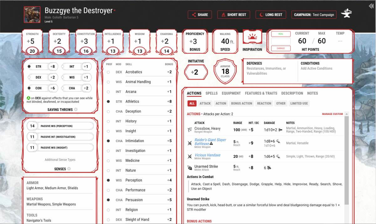
Task: Collapse the sidebar with the double chevron
Action: click(371, 6)
